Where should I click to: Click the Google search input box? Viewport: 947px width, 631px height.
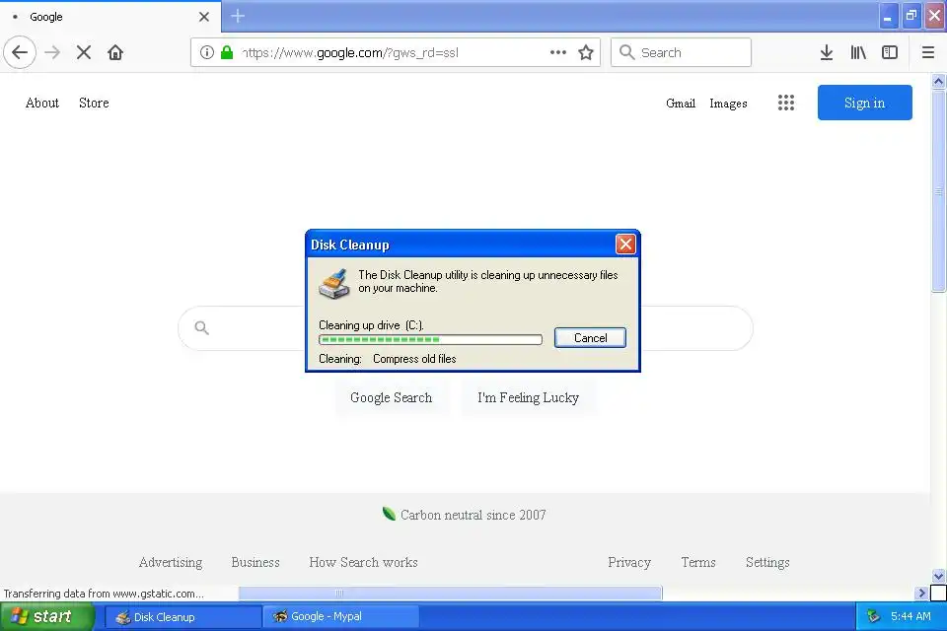pos(465,328)
